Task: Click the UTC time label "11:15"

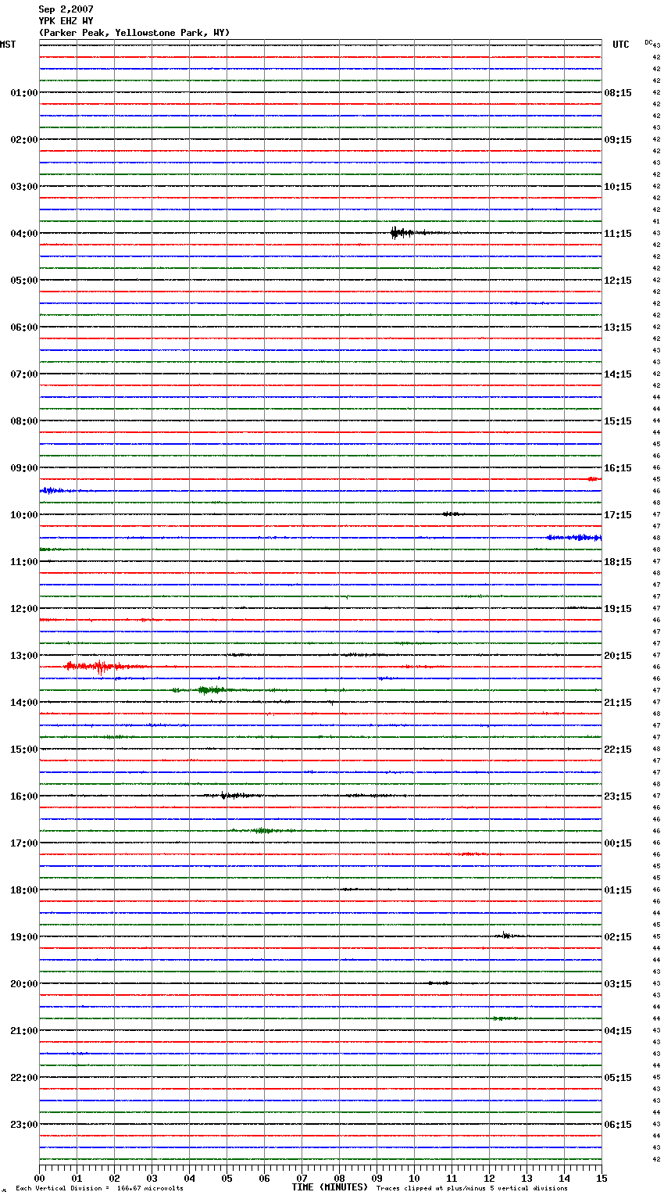Action: click(618, 234)
